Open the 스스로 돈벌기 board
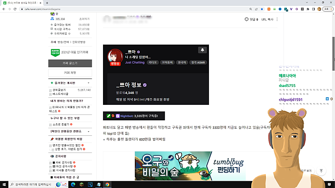 (x=61, y=124)
